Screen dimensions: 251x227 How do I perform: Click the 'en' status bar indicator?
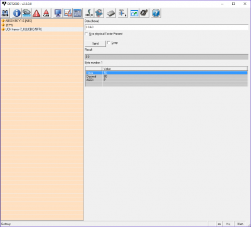(x=219, y=224)
